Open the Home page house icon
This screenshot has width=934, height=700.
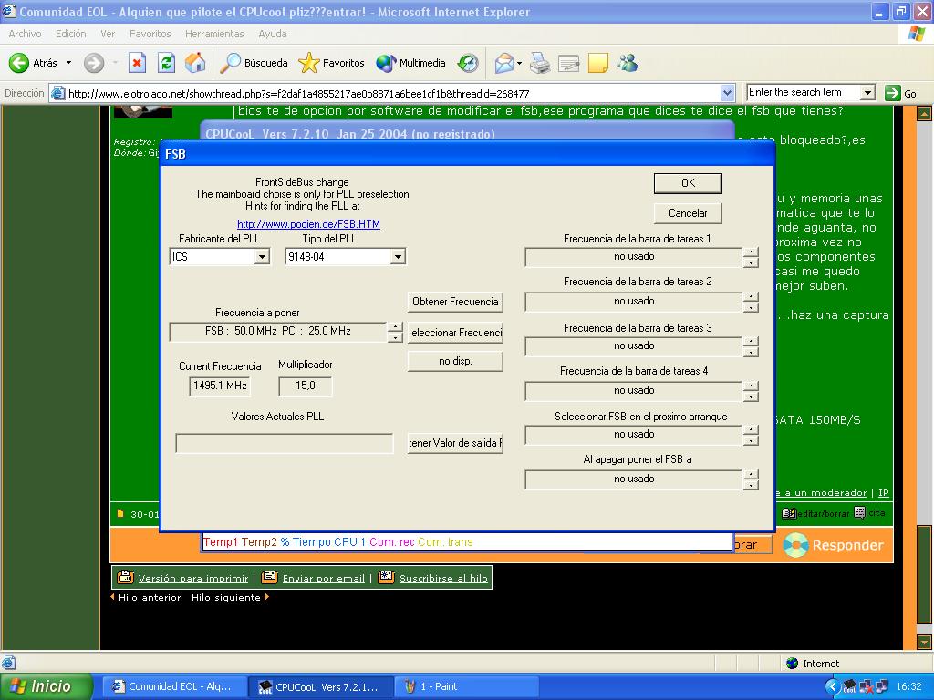[x=195, y=63]
